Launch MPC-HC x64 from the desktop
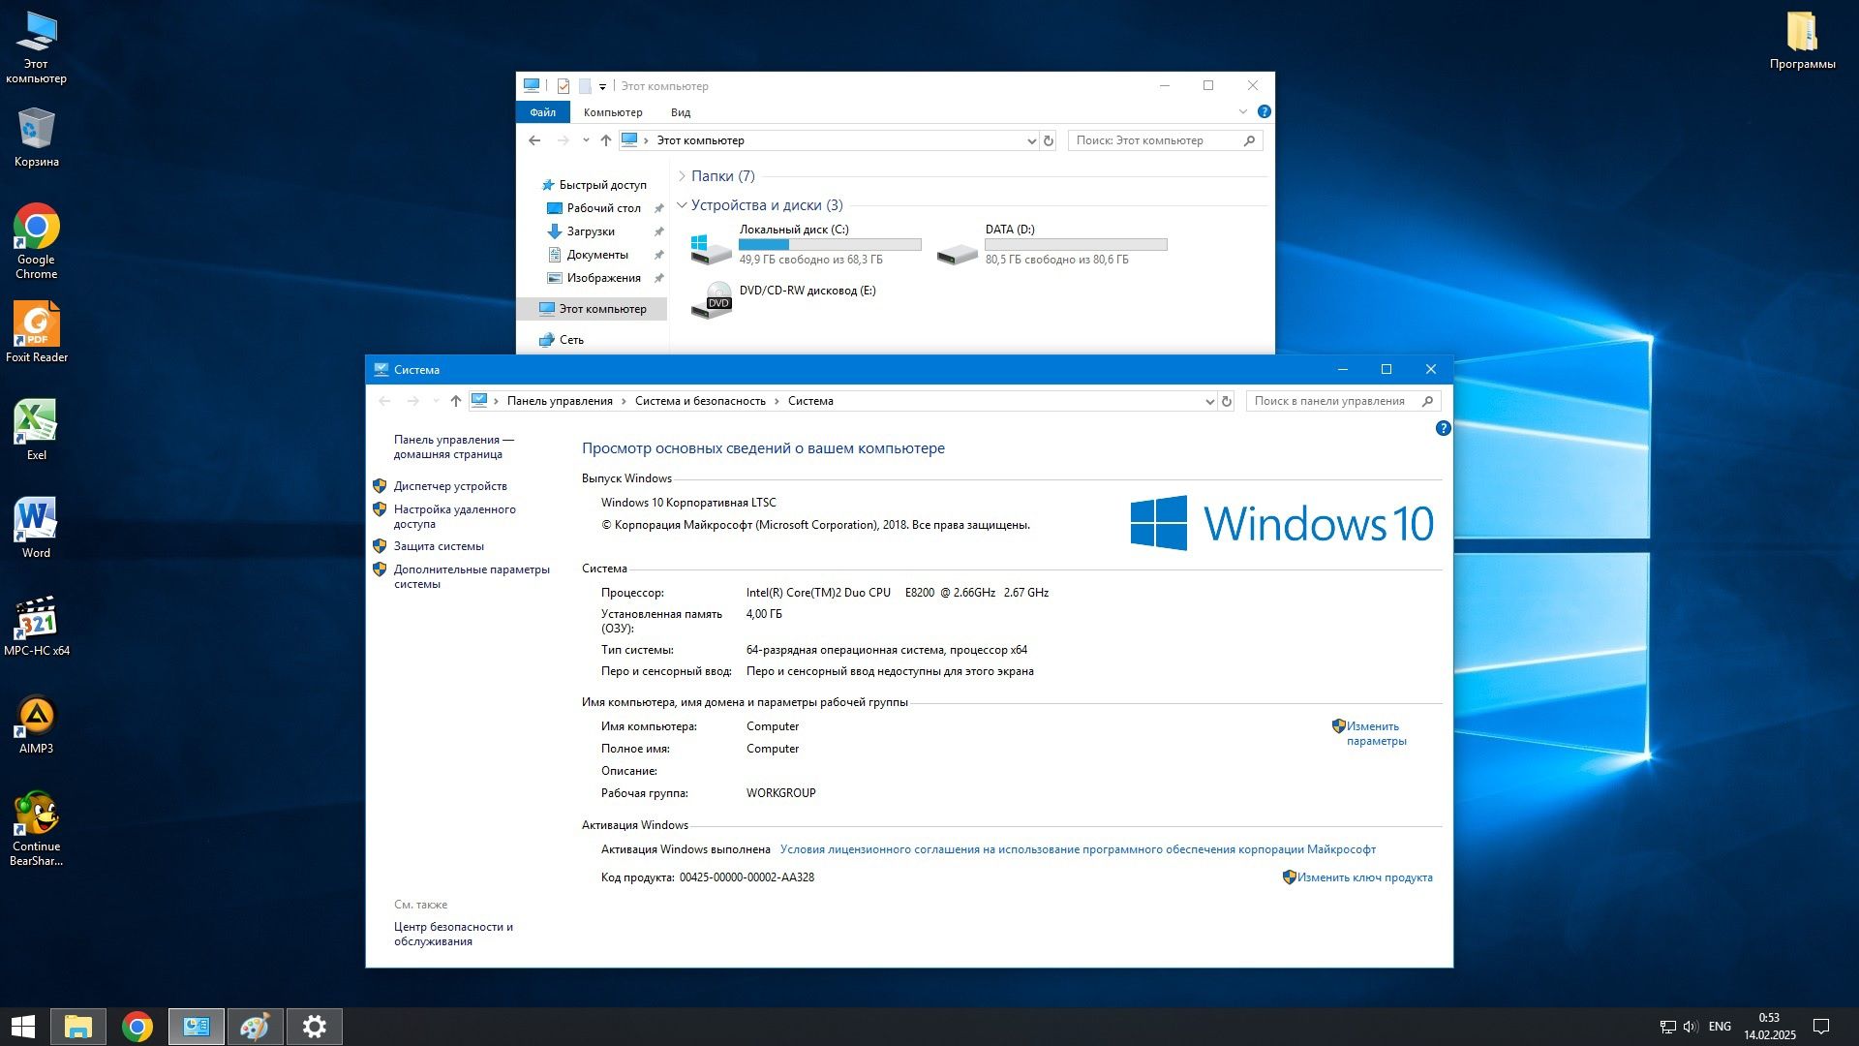1859x1046 pixels. pyautogui.click(x=36, y=626)
